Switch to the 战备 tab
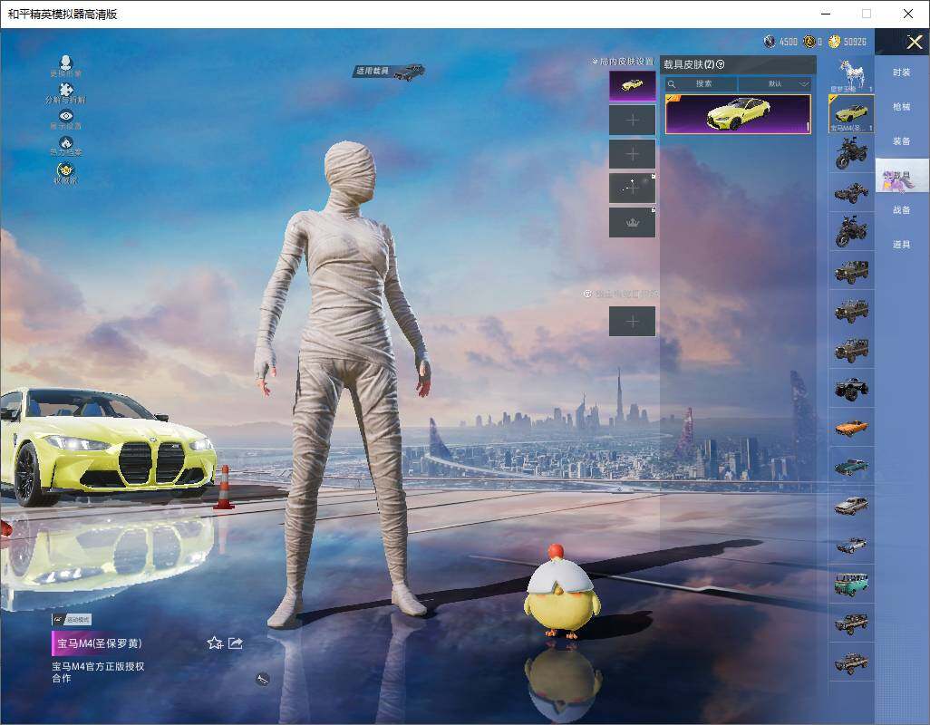This screenshot has width=930, height=725. point(902,210)
